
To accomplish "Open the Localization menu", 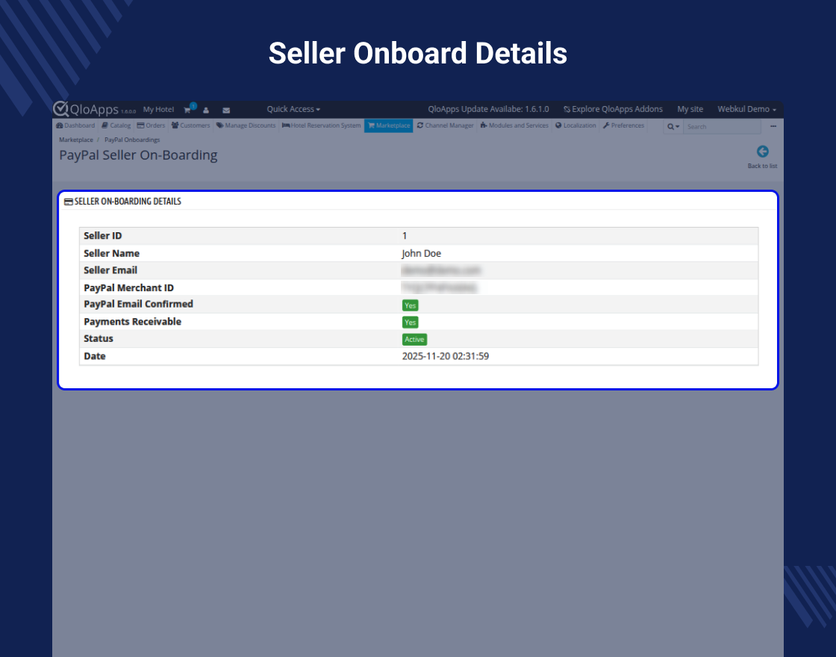I will [575, 125].
